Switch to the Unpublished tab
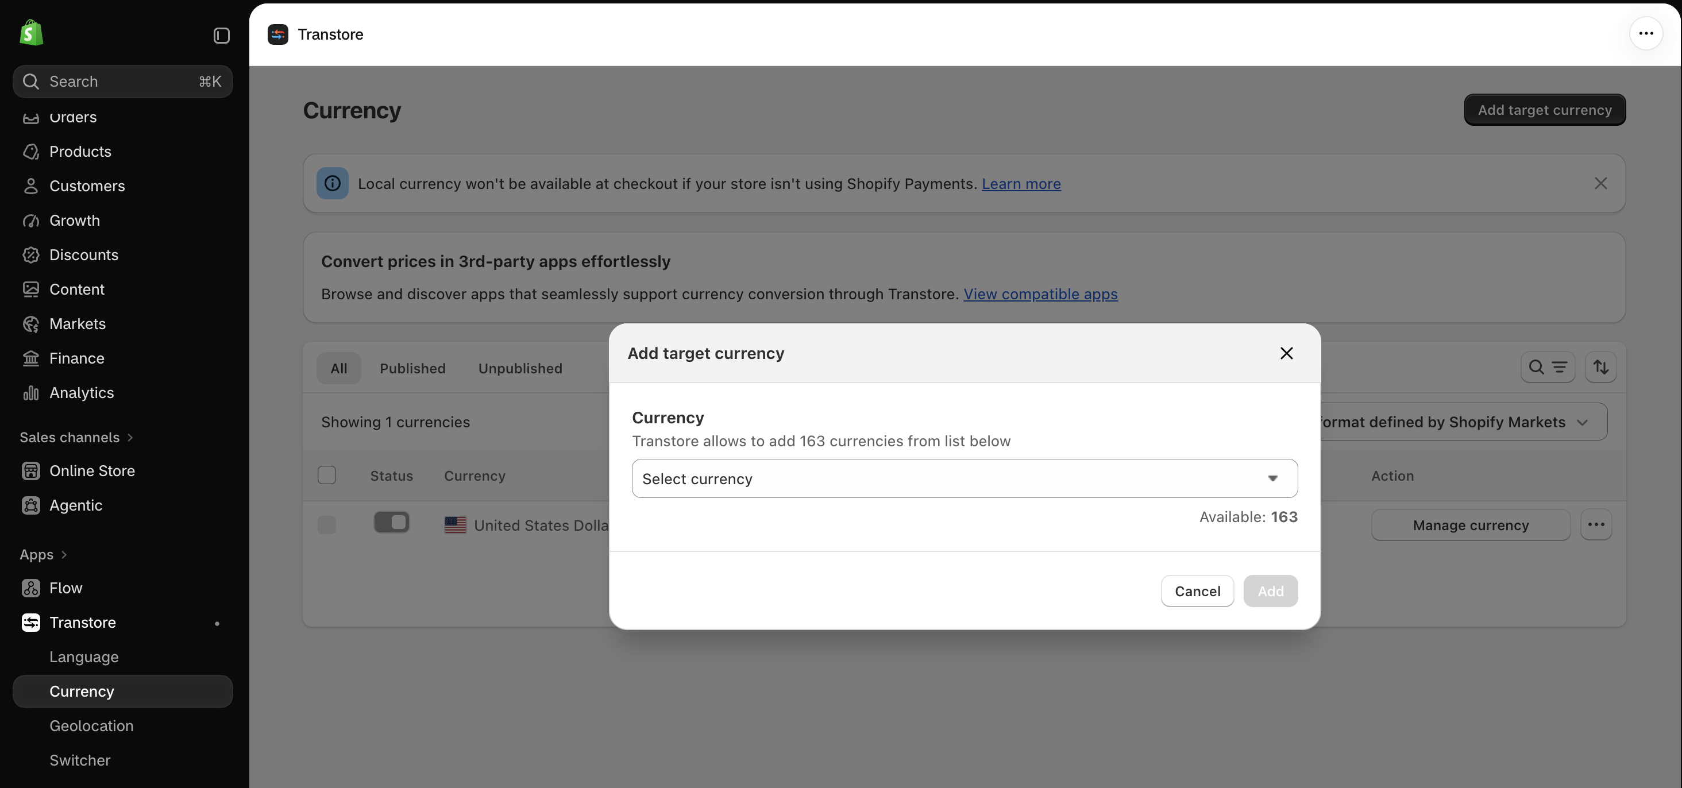 pos(520,368)
